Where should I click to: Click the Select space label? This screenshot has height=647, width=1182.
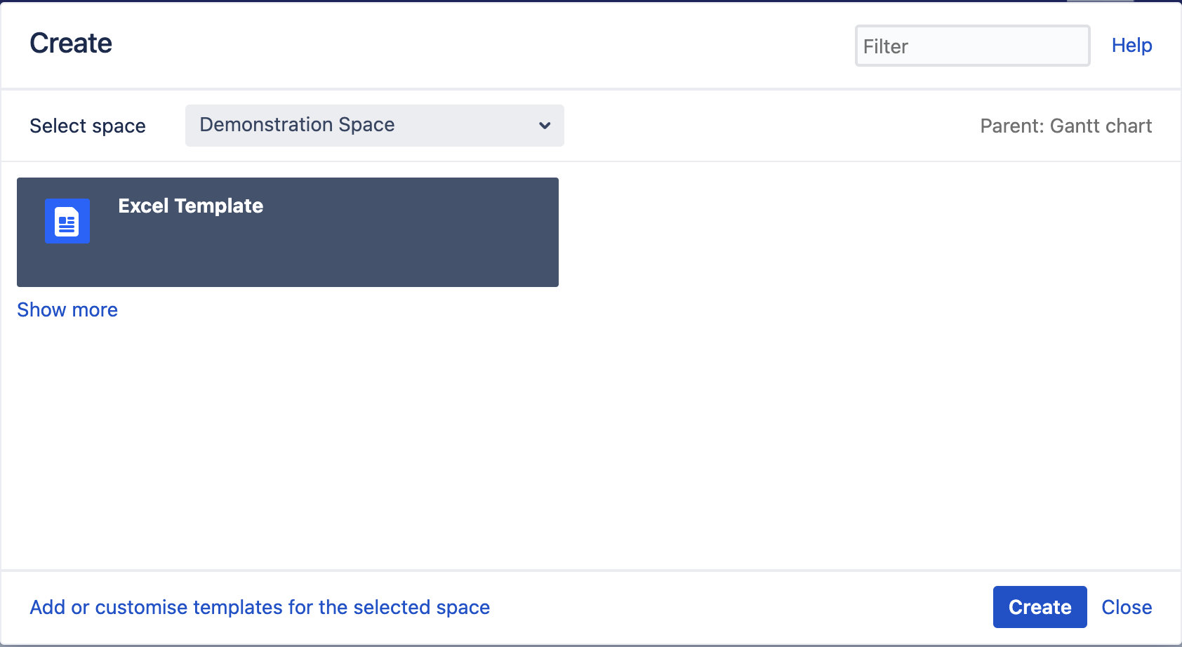click(x=87, y=126)
